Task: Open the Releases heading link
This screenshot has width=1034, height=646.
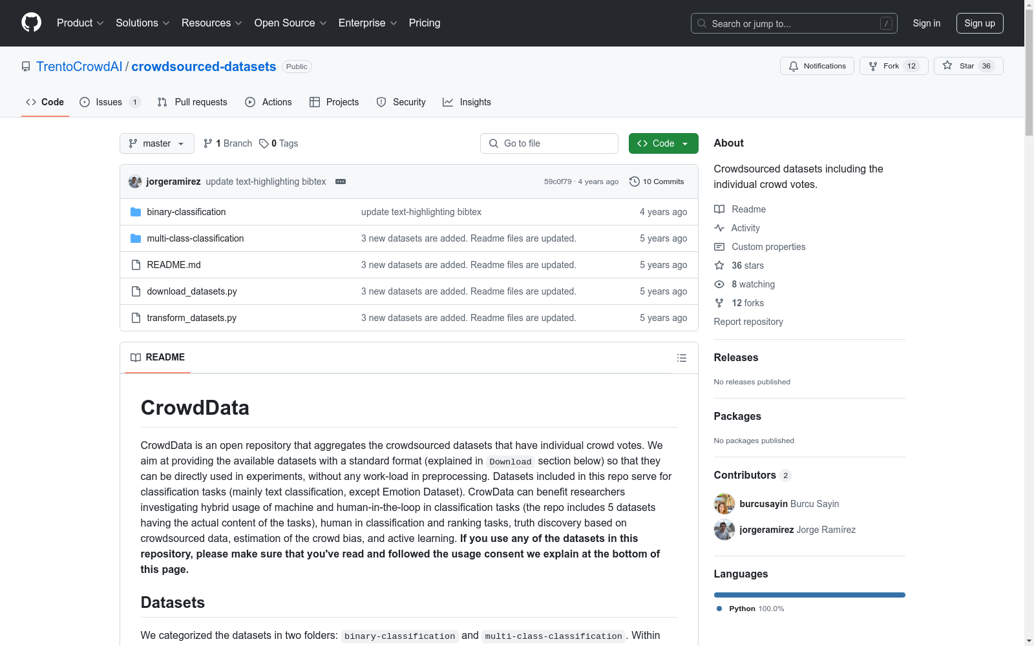Action: pos(736,357)
